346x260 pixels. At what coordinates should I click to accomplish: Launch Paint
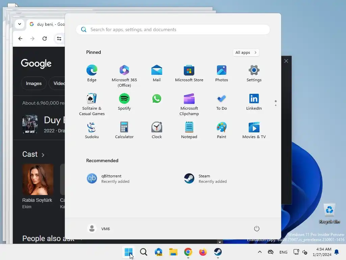pyautogui.click(x=222, y=130)
